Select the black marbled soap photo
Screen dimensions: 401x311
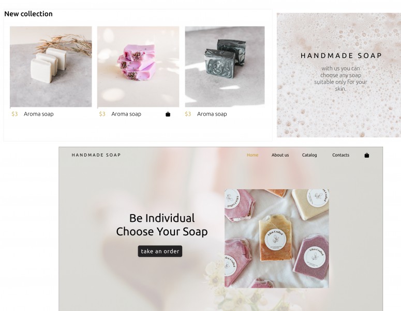pos(225,67)
